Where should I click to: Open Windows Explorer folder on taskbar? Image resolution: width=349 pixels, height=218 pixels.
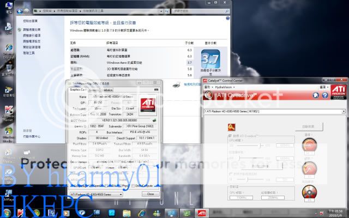pos(127,213)
